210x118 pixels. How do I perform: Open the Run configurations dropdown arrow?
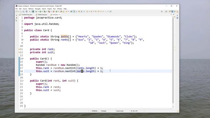pyautogui.click(x=42, y=11)
